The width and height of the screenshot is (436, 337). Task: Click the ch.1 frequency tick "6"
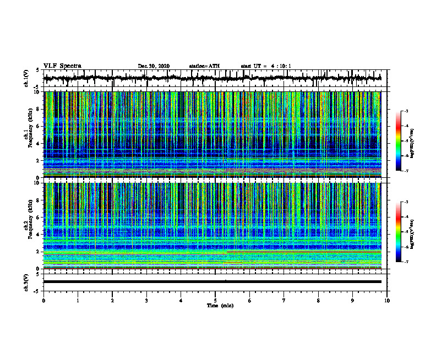[x=38, y=126]
